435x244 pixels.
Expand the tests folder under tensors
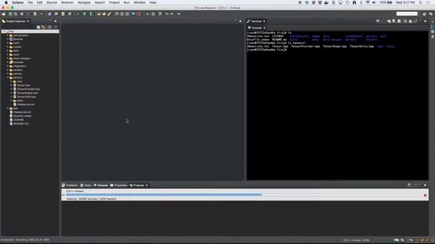point(12,101)
